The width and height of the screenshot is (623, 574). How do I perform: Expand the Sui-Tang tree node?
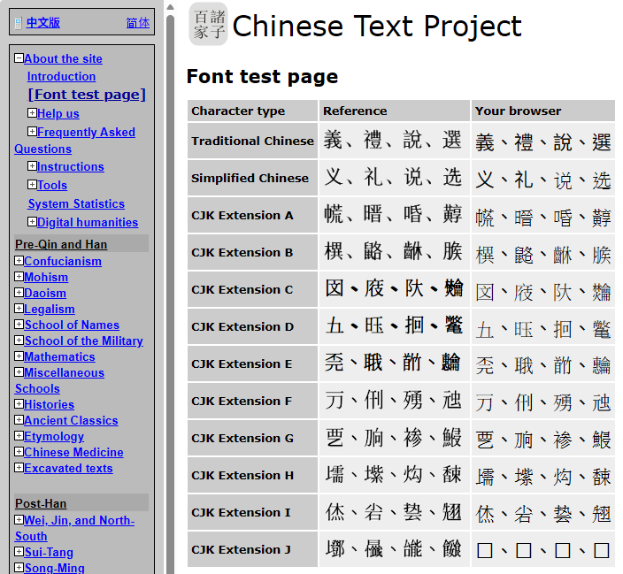click(x=19, y=551)
